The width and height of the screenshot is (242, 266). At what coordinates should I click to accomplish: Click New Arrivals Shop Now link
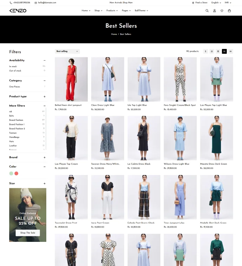click(x=121, y=2)
